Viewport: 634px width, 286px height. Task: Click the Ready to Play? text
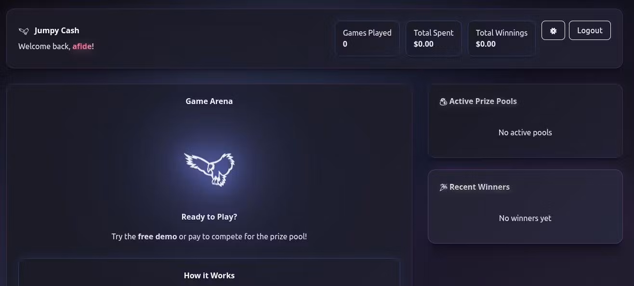click(209, 217)
